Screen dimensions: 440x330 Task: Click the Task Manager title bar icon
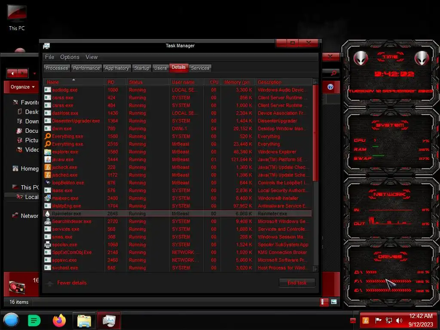[x=46, y=46]
